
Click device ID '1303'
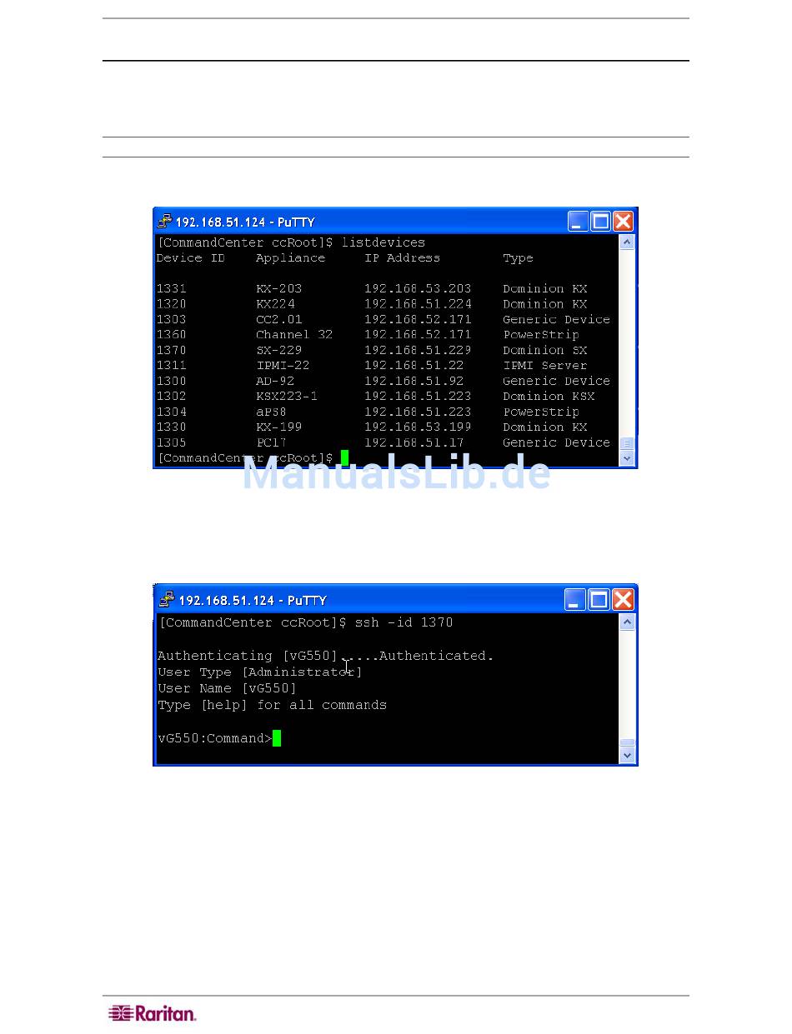coord(172,319)
